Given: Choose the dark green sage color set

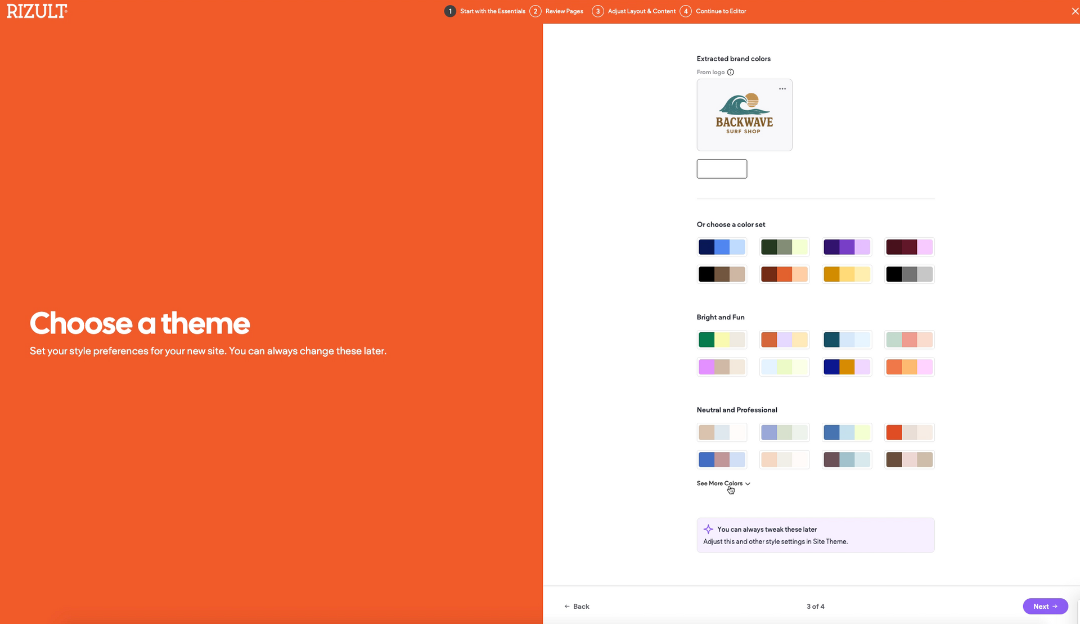Looking at the screenshot, I should [784, 247].
